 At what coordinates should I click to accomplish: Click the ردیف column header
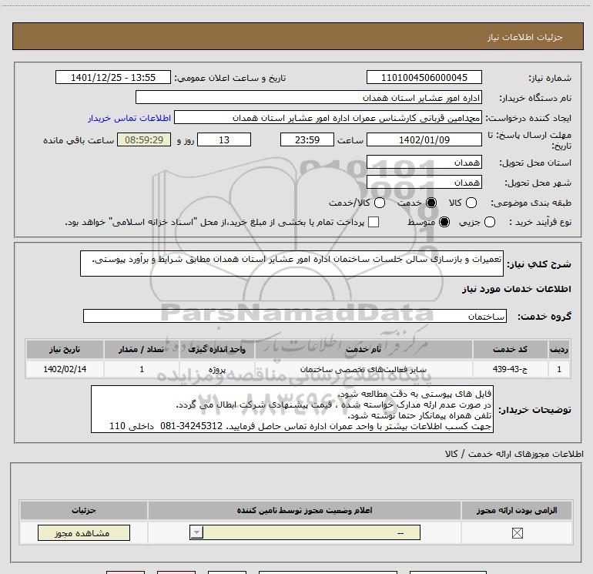pyautogui.click(x=559, y=349)
